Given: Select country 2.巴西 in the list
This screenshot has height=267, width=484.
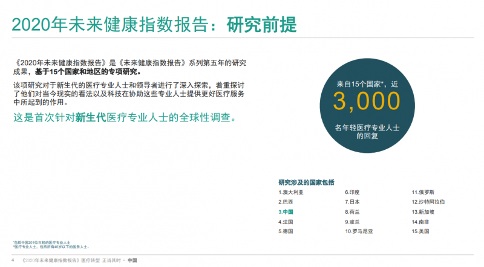Looking at the screenshot, I should tap(287, 202).
